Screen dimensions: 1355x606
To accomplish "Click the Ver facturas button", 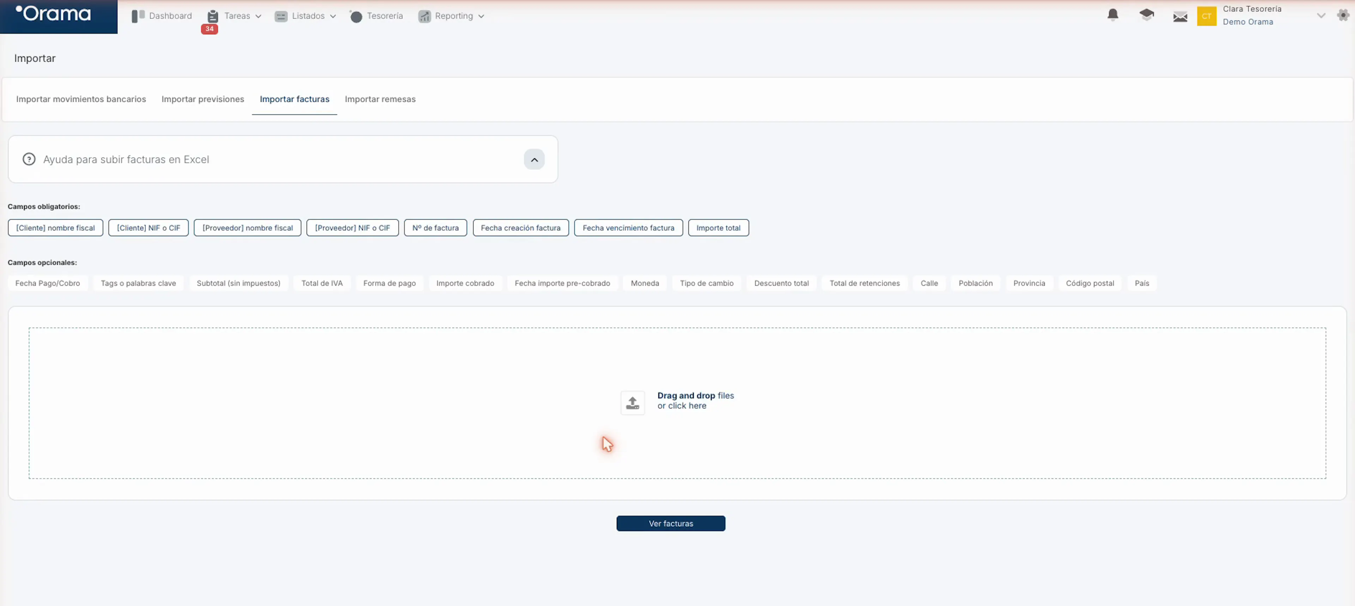I will 671,523.
